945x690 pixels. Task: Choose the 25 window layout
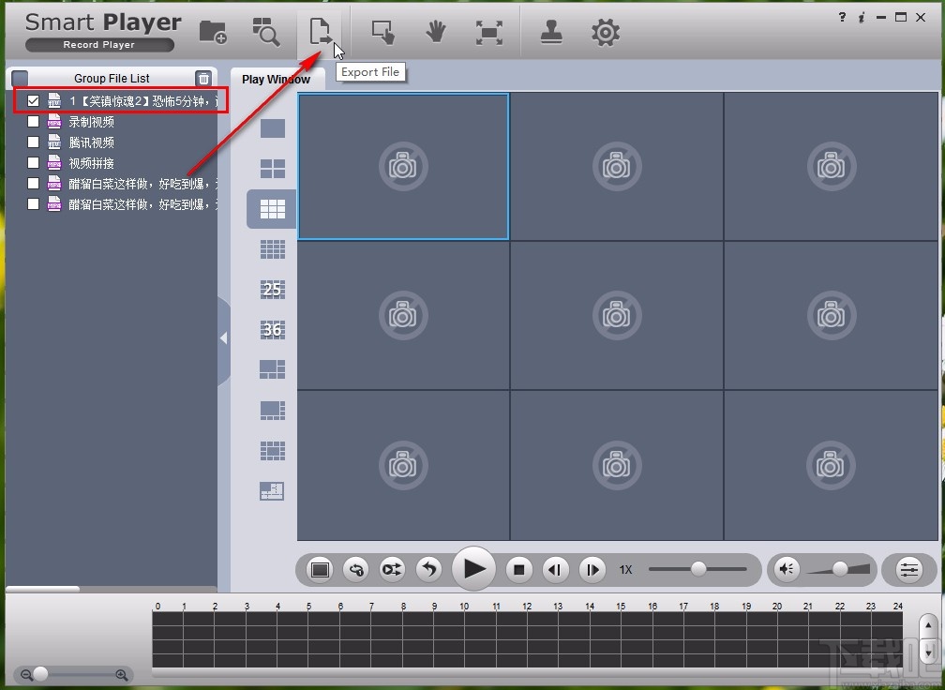click(x=273, y=290)
